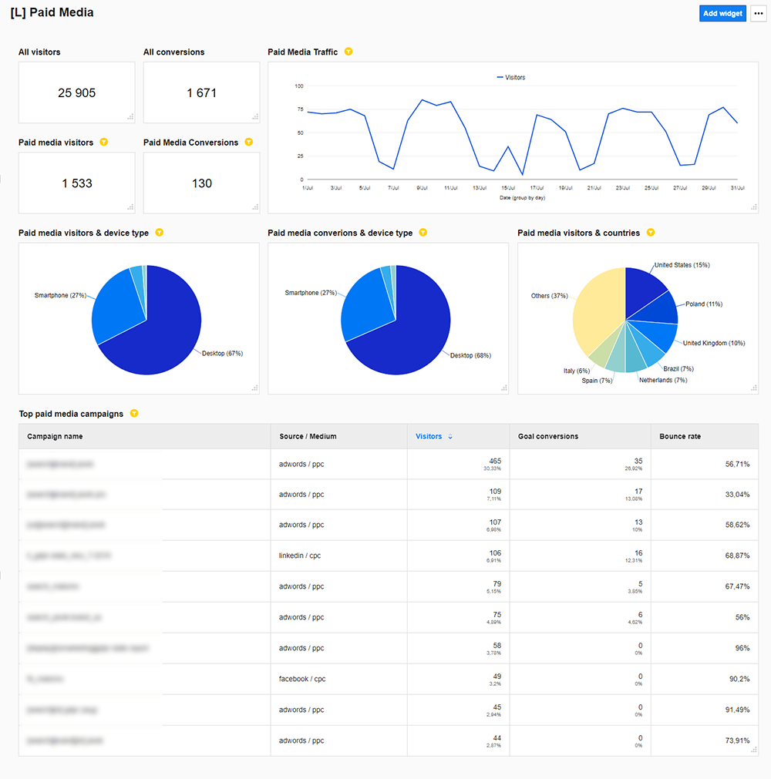Click filter icon beside Paid Media Conversions

(x=248, y=143)
